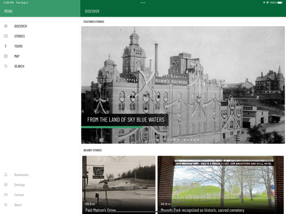Click the '619.29 mi' distance label
Screen dimensions: 286x214
(165, 204)
